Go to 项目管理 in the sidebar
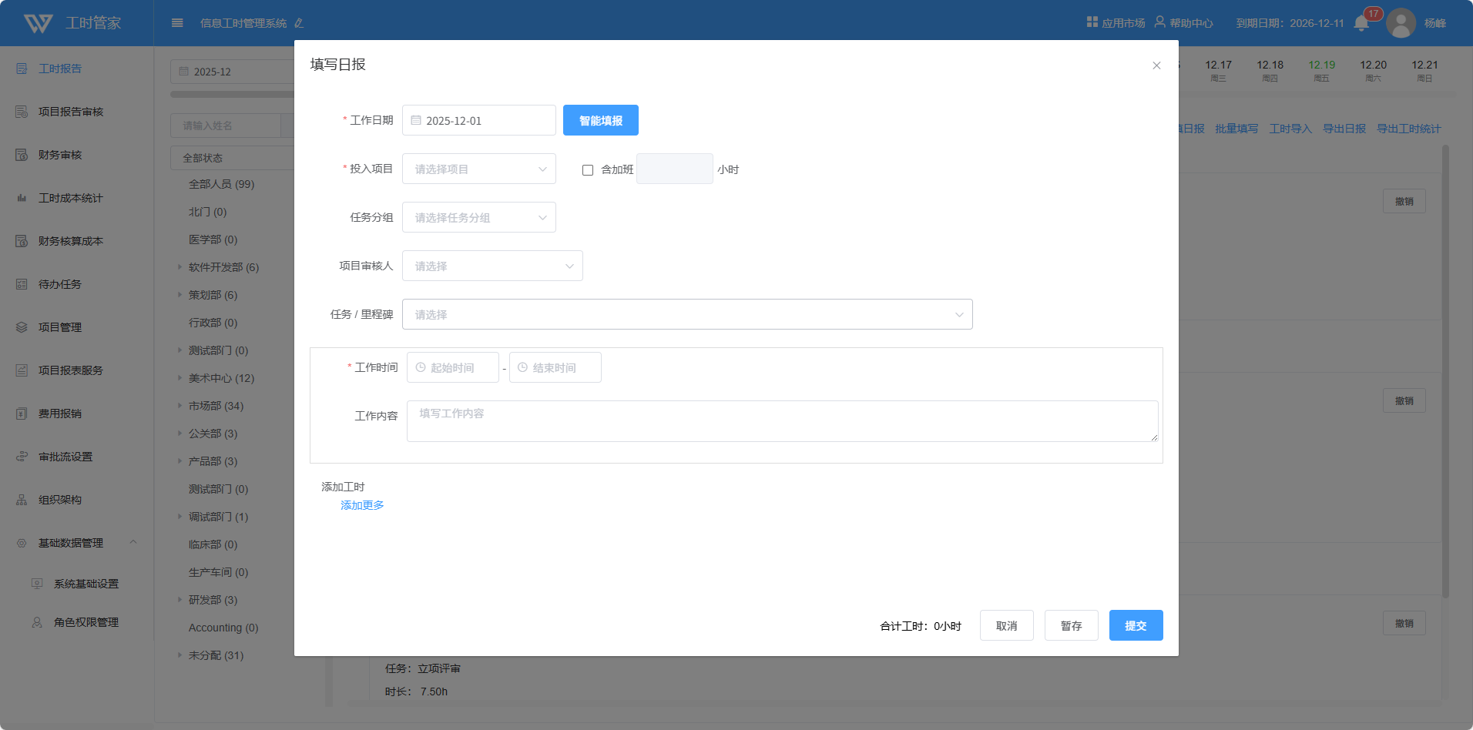Viewport: 1473px width, 730px height. [60, 327]
